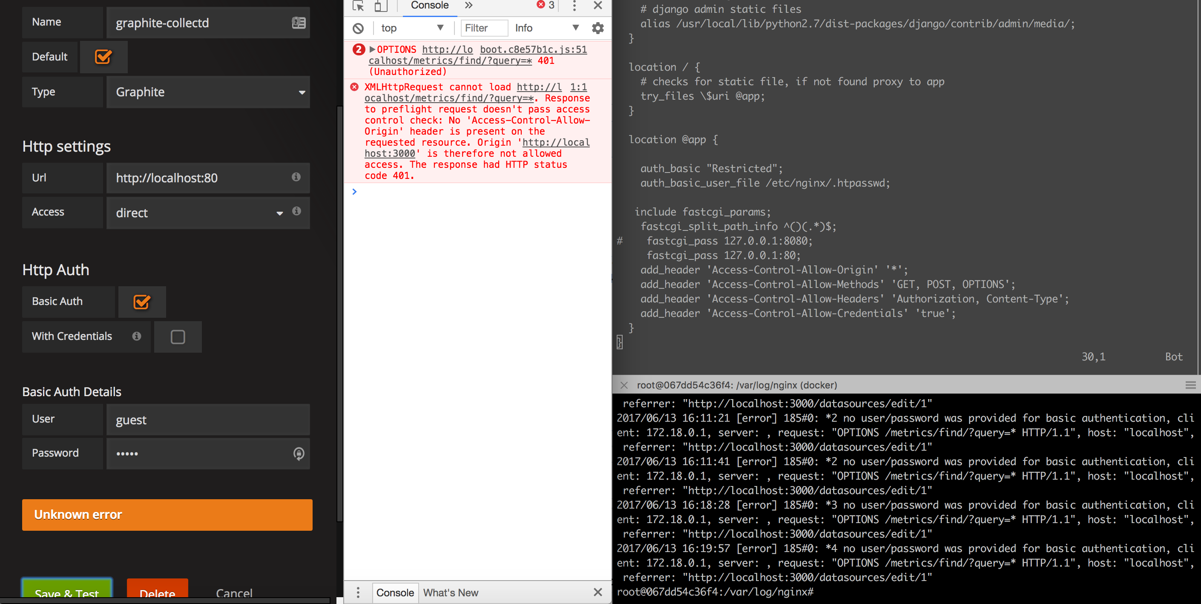The image size is (1201, 604).
Task: Open the more tabs chevron next to Console
Action: tap(468, 5)
